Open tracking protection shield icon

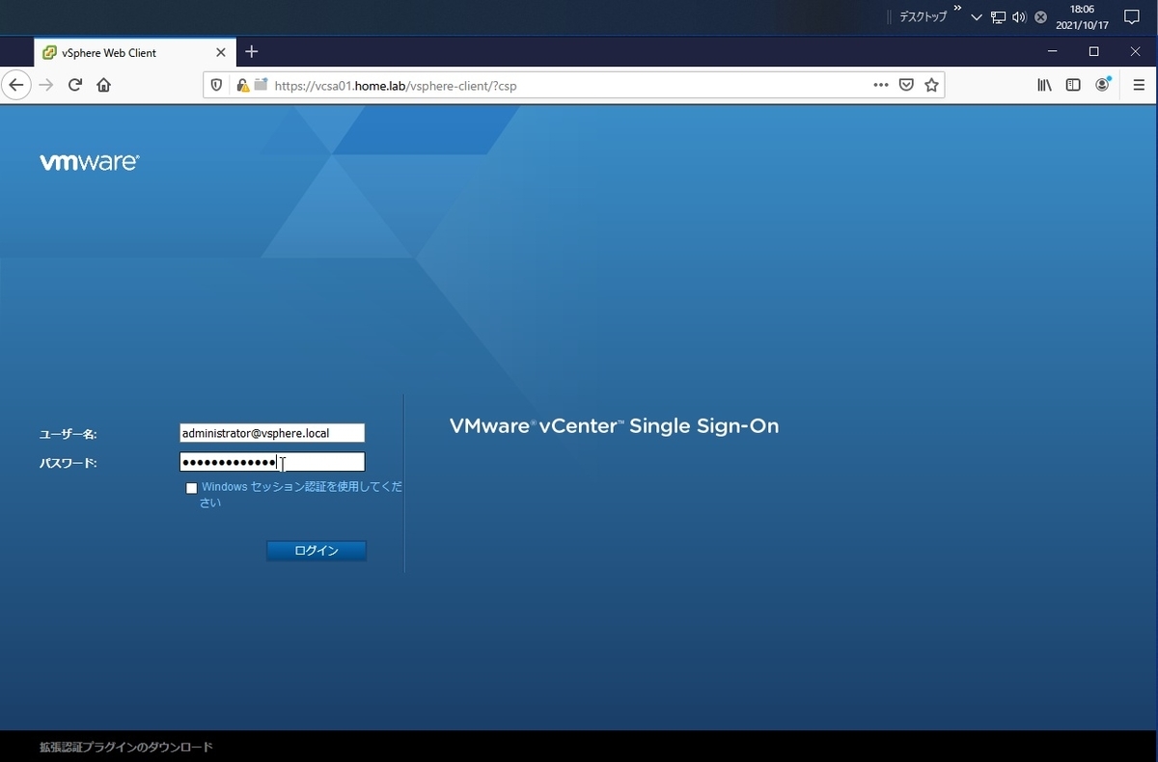click(x=217, y=85)
